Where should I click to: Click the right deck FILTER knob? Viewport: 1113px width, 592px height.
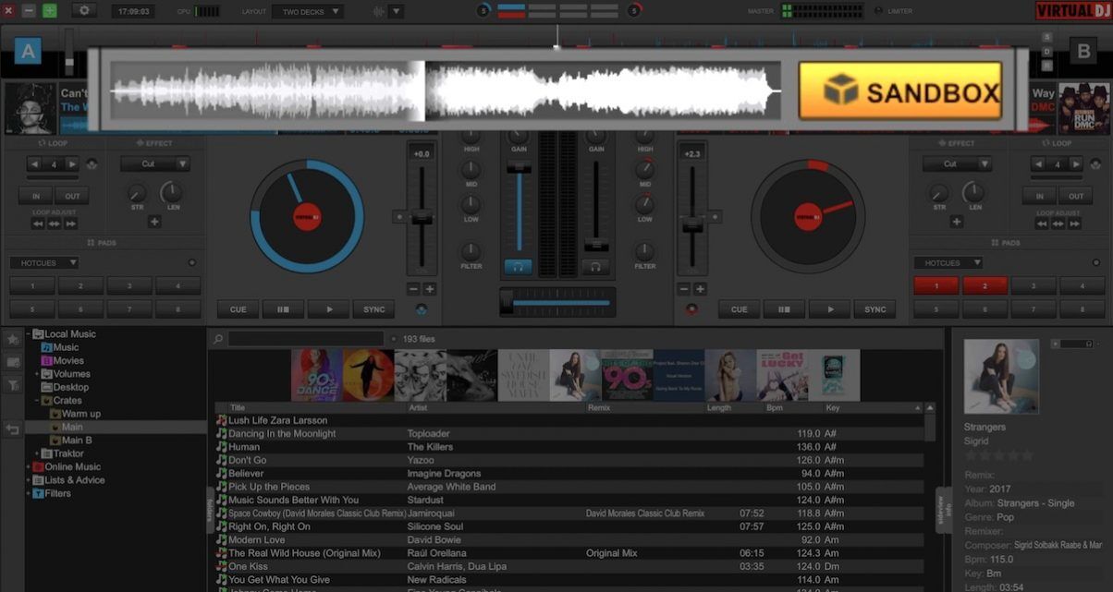pyautogui.click(x=645, y=251)
